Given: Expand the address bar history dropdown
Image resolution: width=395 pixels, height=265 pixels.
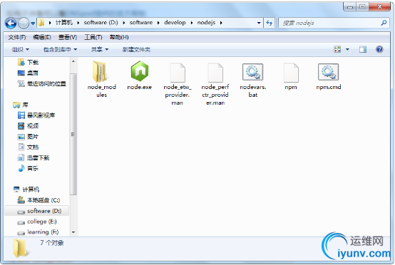Looking at the screenshot, I should (x=259, y=23).
